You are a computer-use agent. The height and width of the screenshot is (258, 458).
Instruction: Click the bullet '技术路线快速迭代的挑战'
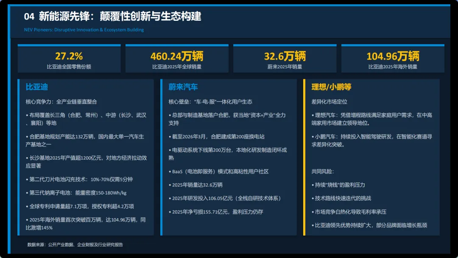341,199
